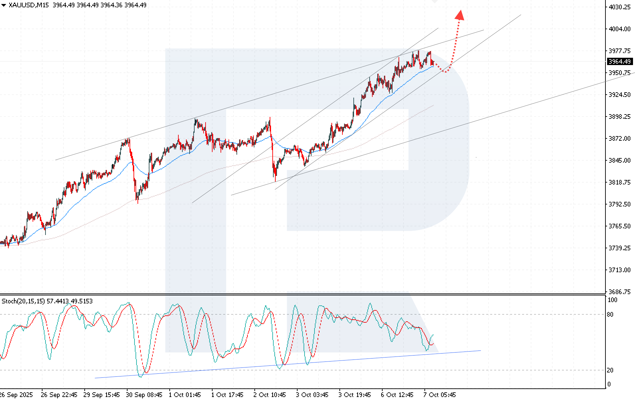This screenshot has height=401, width=635.
Task: Click the red forecast arrowhead
Action: (460, 15)
